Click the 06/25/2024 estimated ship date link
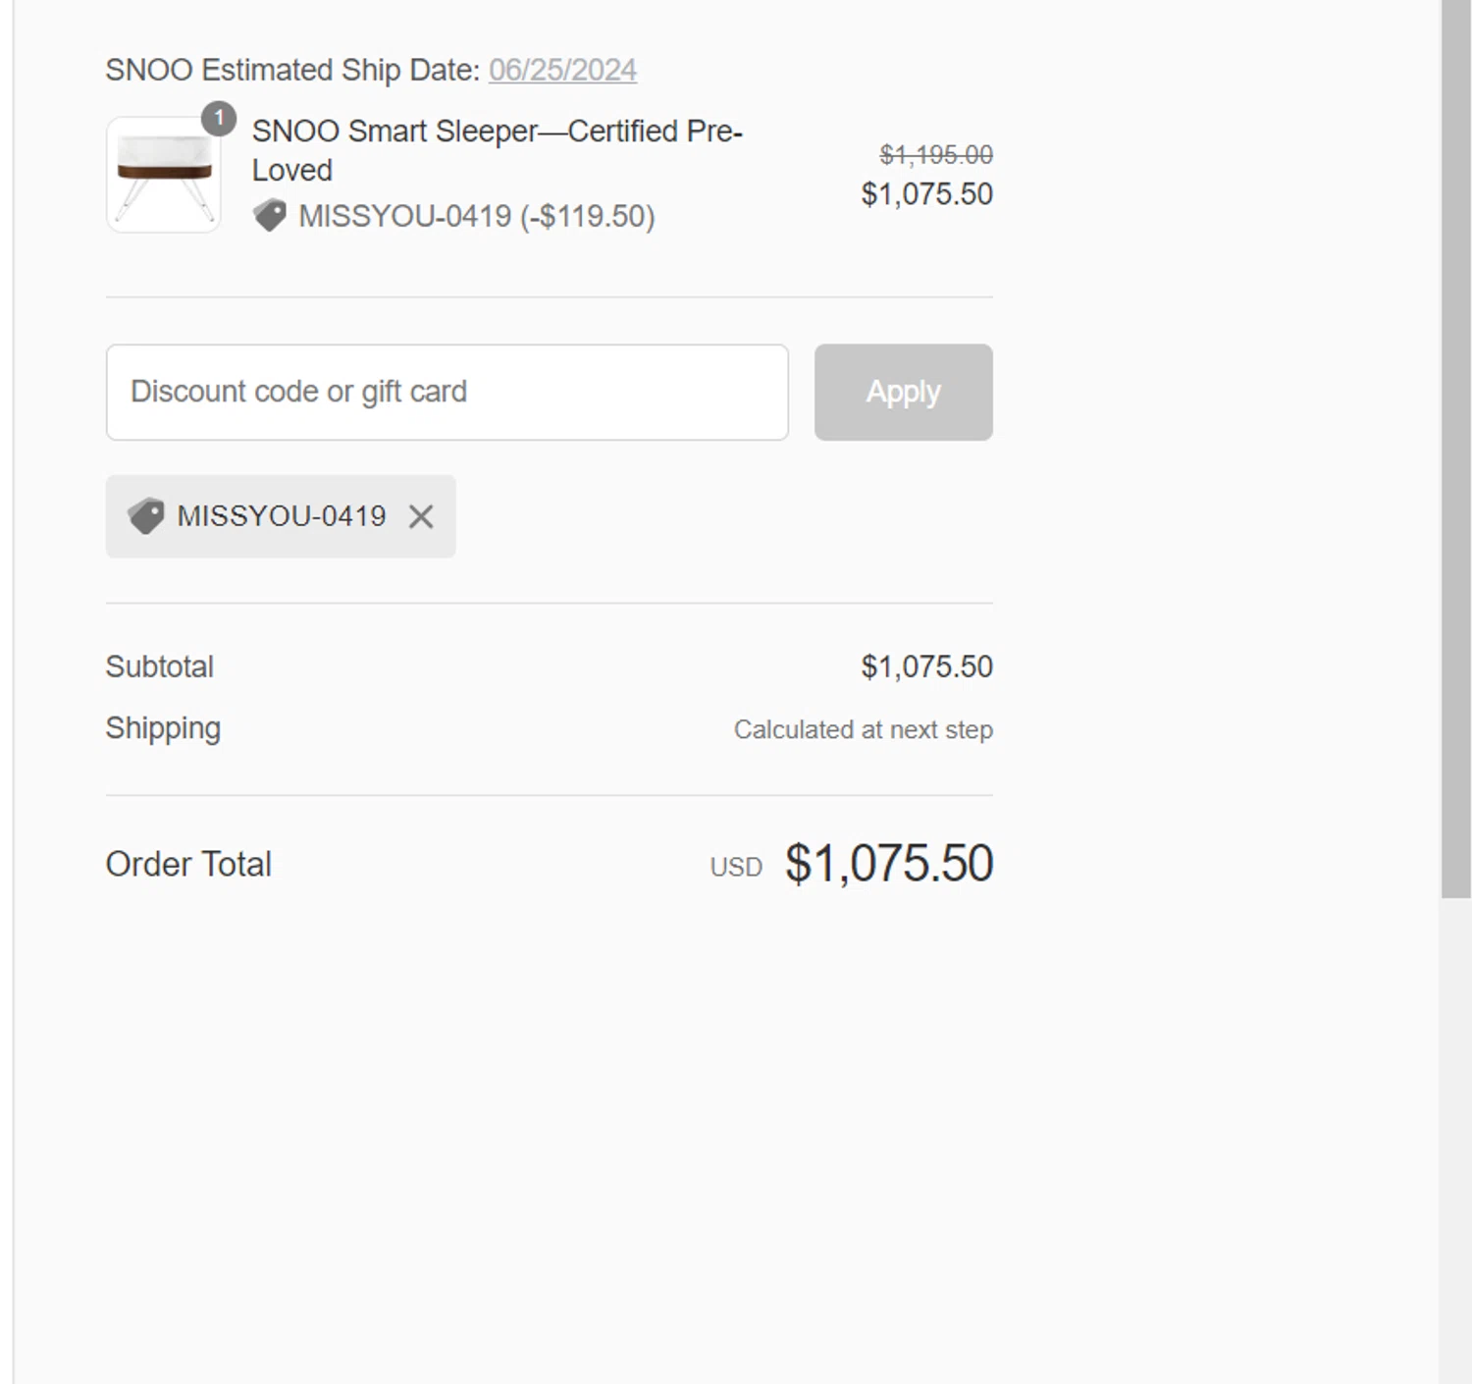This screenshot has height=1384, width=1472. [562, 70]
